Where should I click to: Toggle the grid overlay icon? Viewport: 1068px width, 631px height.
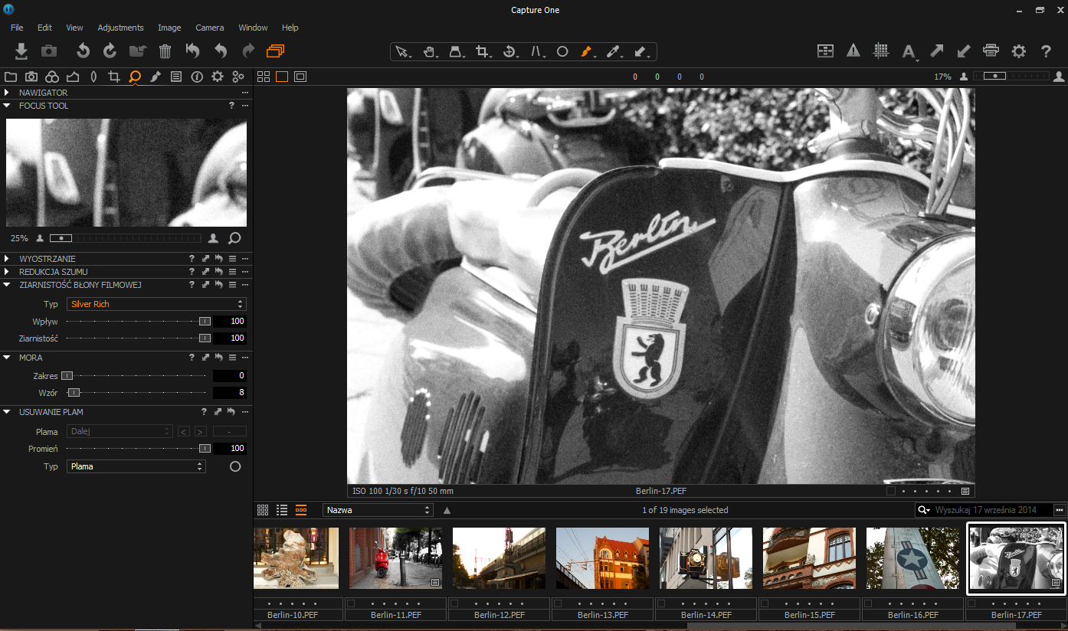881,51
